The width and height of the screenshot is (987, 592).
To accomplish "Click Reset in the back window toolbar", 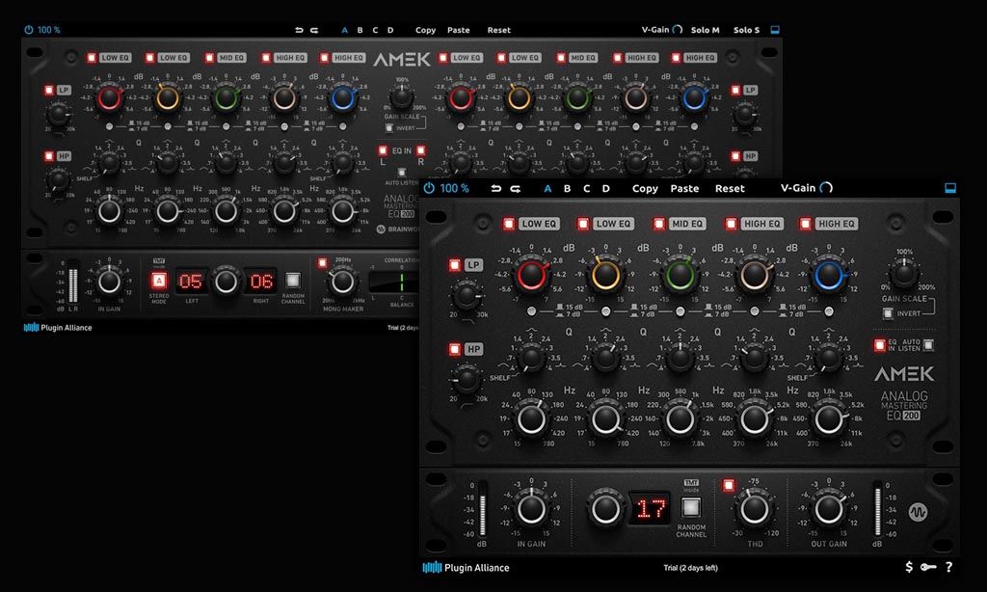I will [x=498, y=30].
